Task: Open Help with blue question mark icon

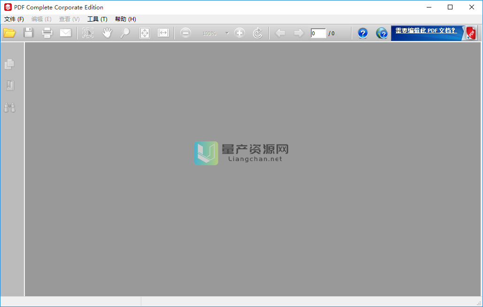Action: tap(363, 33)
